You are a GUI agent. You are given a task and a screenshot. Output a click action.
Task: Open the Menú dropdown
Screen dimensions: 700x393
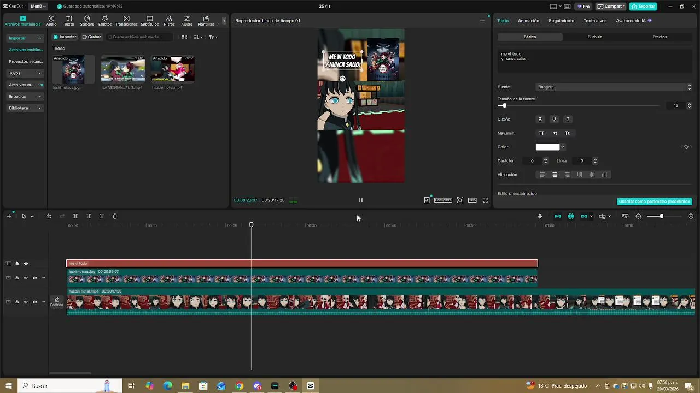click(x=38, y=7)
